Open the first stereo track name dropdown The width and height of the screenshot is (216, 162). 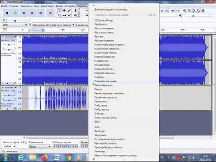point(10,37)
